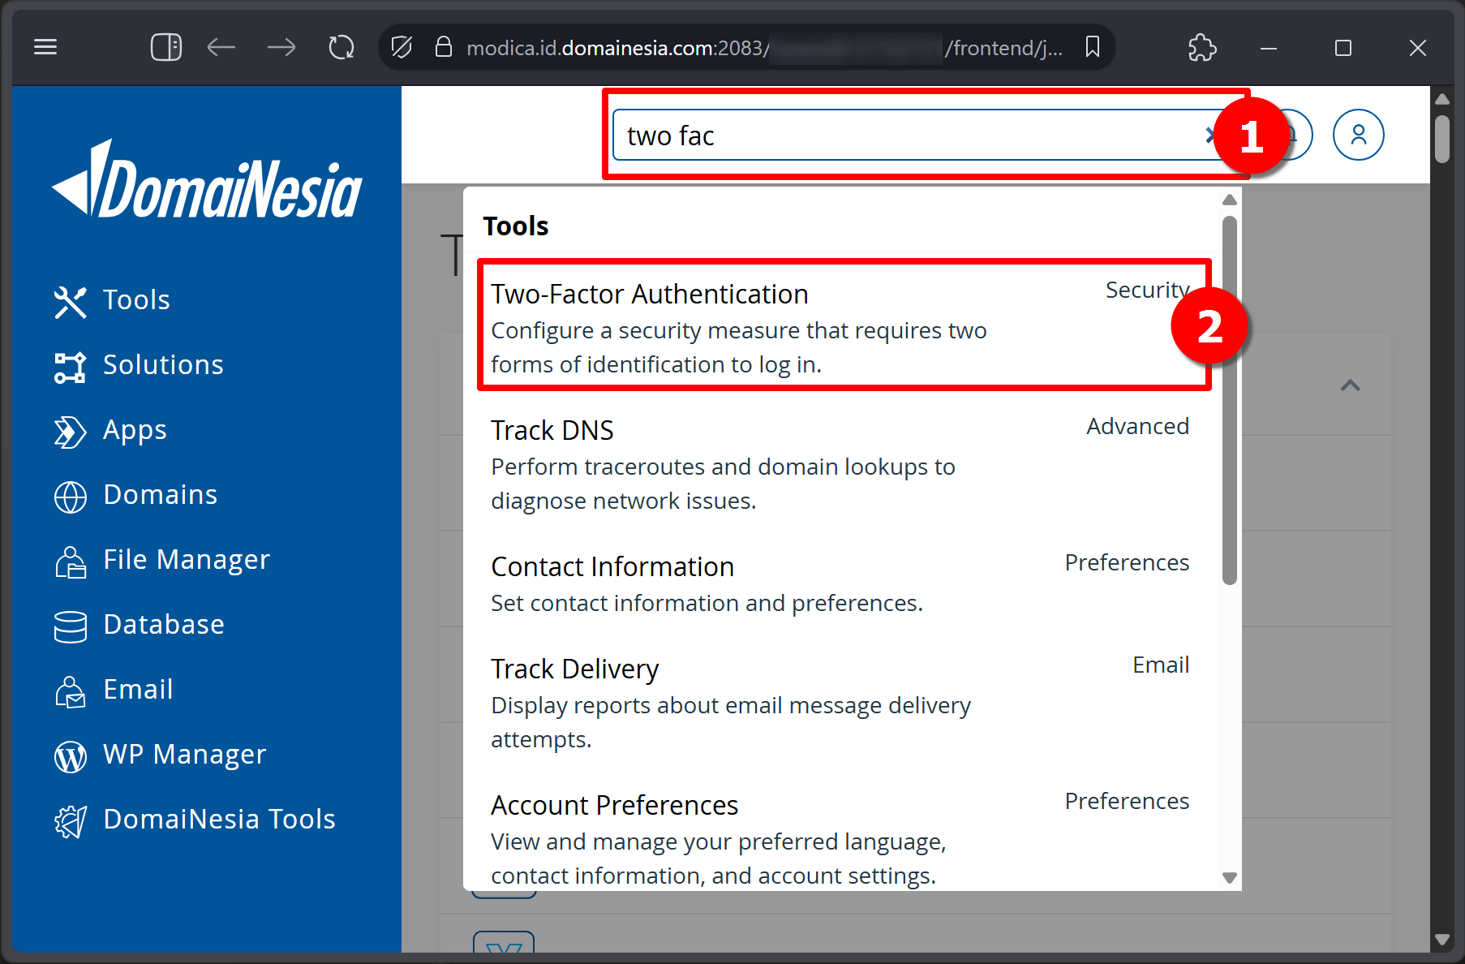Image resolution: width=1465 pixels, height=964 pixels.
Task: Bookmark this page with the bookmark icon
Action: point(1093,47)
